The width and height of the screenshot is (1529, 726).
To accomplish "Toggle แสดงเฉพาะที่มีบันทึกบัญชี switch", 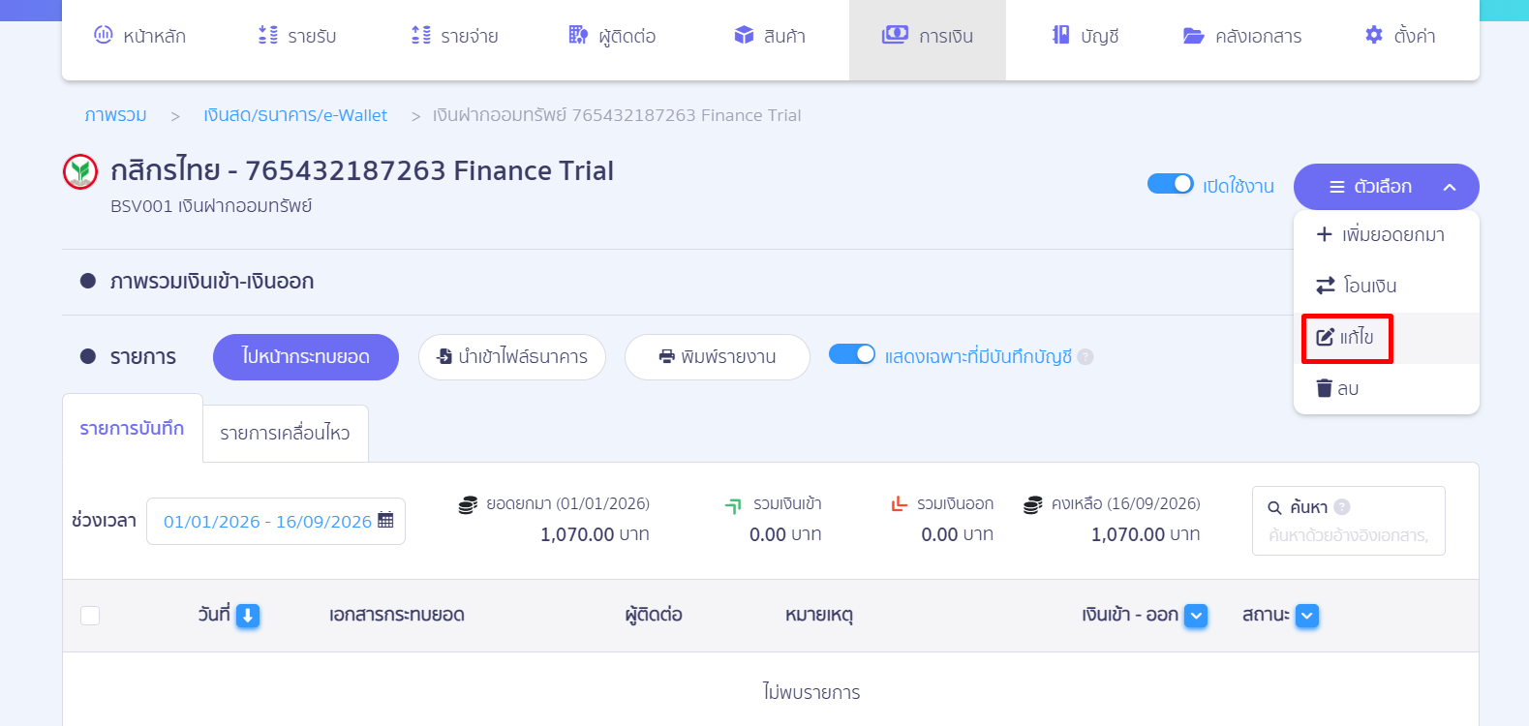I will pos(852,354).
